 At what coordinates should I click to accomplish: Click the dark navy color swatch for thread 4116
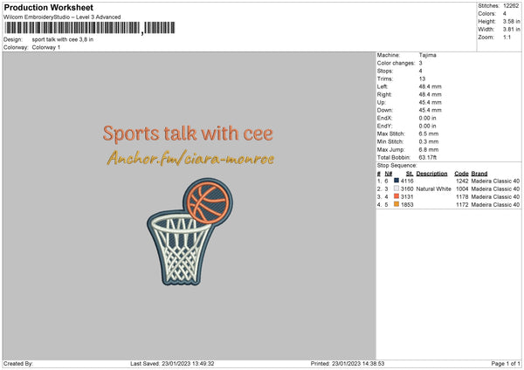point(396,181)
